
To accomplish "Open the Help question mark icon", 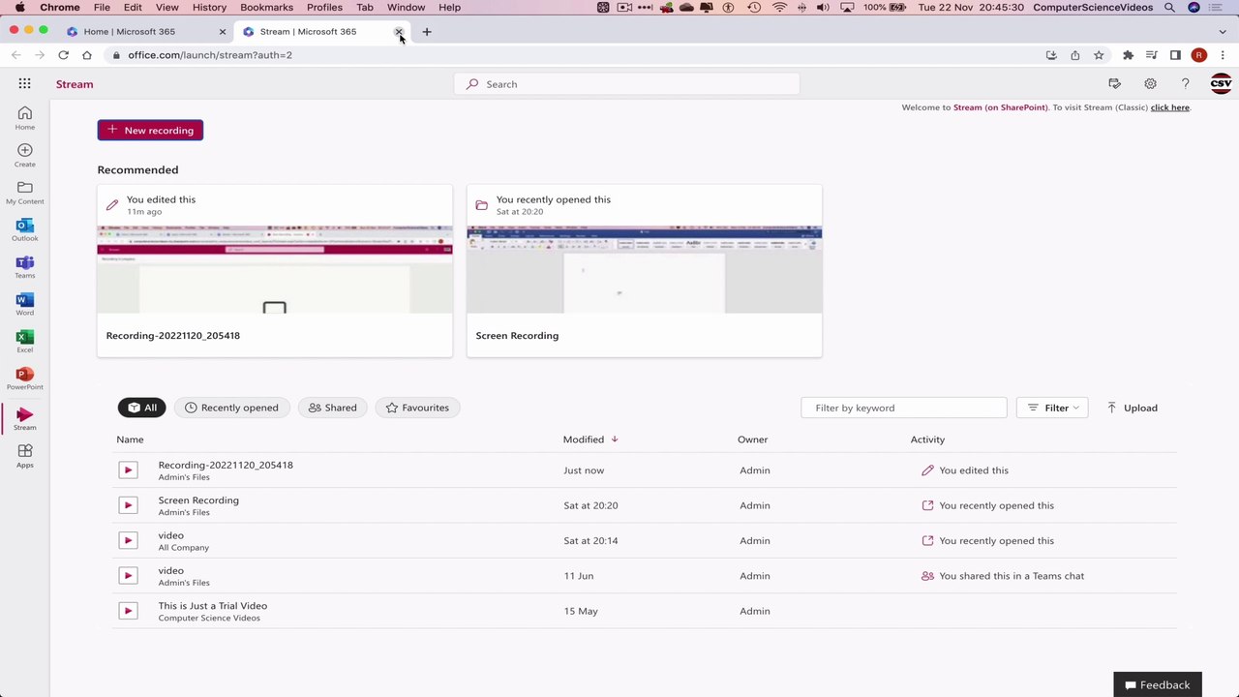I will [1185, 84].
